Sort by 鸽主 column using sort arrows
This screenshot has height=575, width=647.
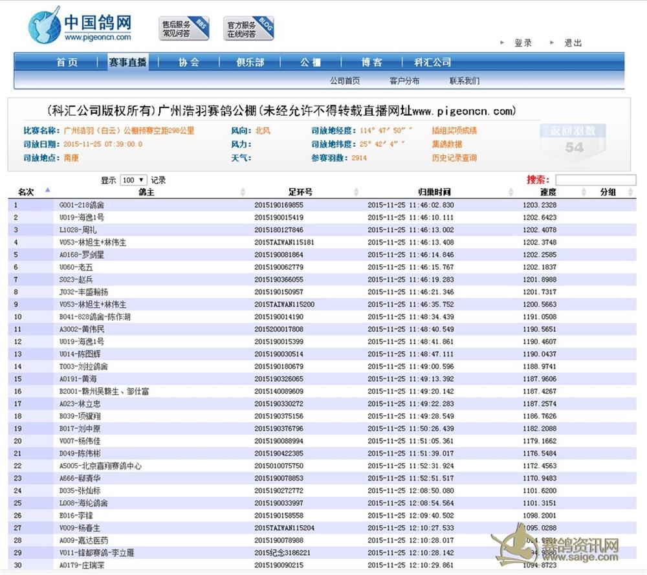click(243, 192)
